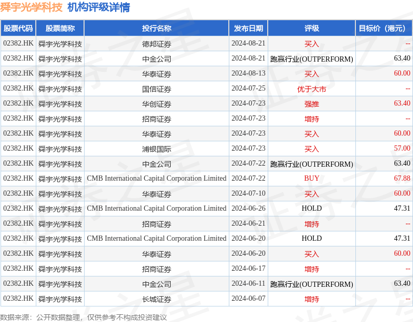Click the 舜宇光学科技 title text

click(x=31, y=7)
